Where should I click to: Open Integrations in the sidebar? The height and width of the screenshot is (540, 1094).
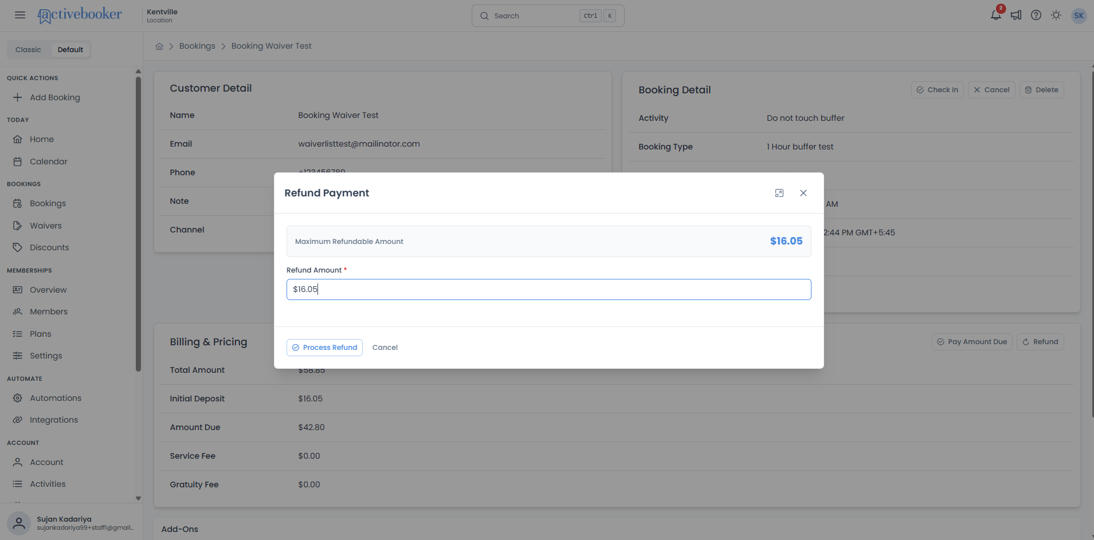[x=54, y=420]
